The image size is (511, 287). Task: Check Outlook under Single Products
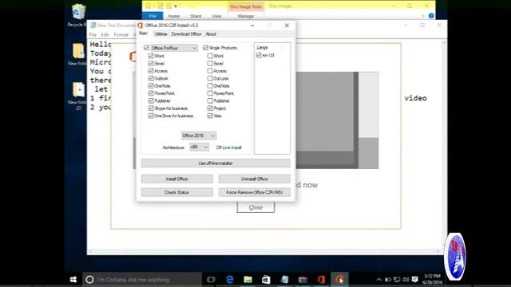pos(210,78)
